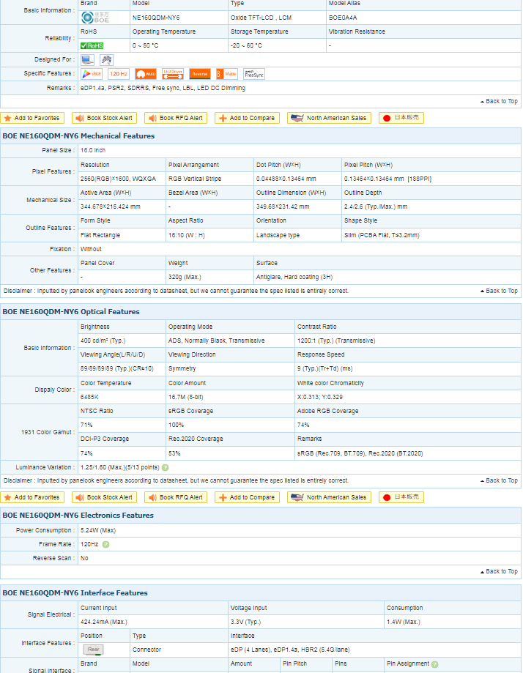The image size is (523, 673).
Task: Select pixel arrangement RGB Vertical Stripe
Action: coord(195,179)
